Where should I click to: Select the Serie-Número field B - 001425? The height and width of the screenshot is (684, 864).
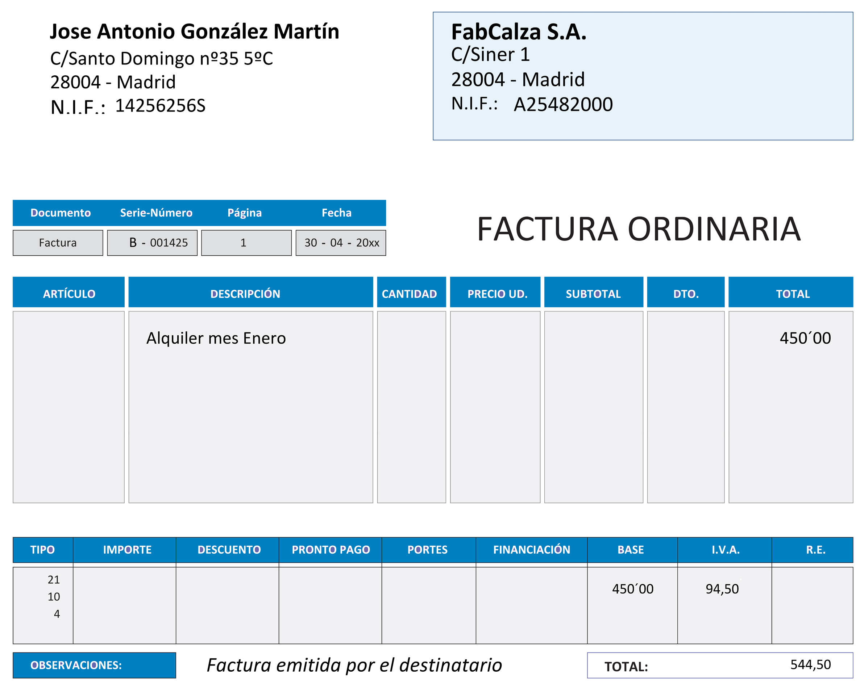(152, 243)
